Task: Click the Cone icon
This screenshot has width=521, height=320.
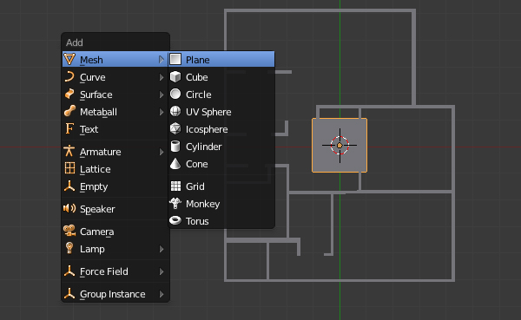Action: click(x=175, y=164)
